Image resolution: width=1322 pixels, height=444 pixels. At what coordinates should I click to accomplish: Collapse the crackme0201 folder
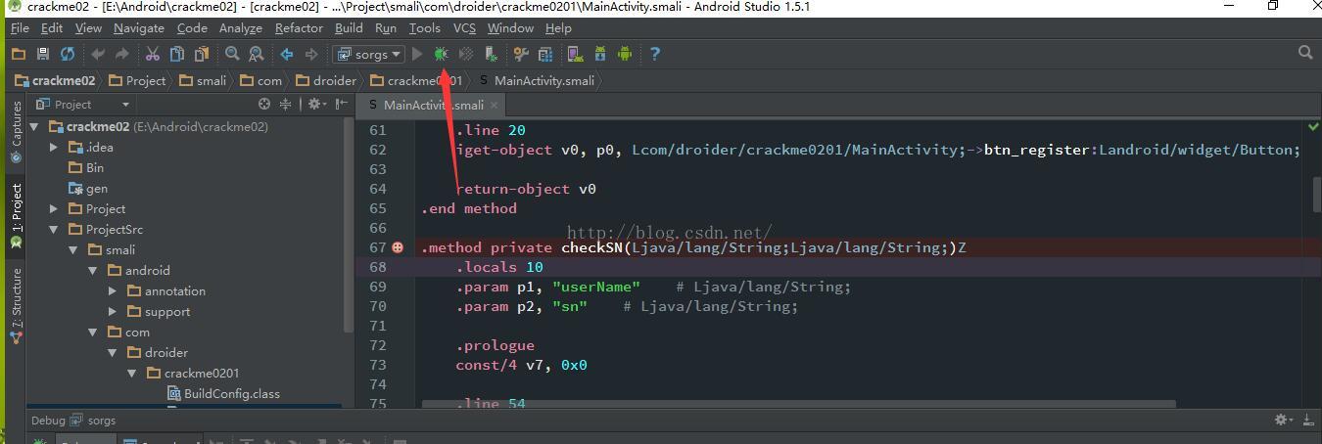(132, 373)
